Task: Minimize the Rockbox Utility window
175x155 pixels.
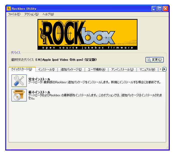Action: pyautogui.click(x=154, y=9)
